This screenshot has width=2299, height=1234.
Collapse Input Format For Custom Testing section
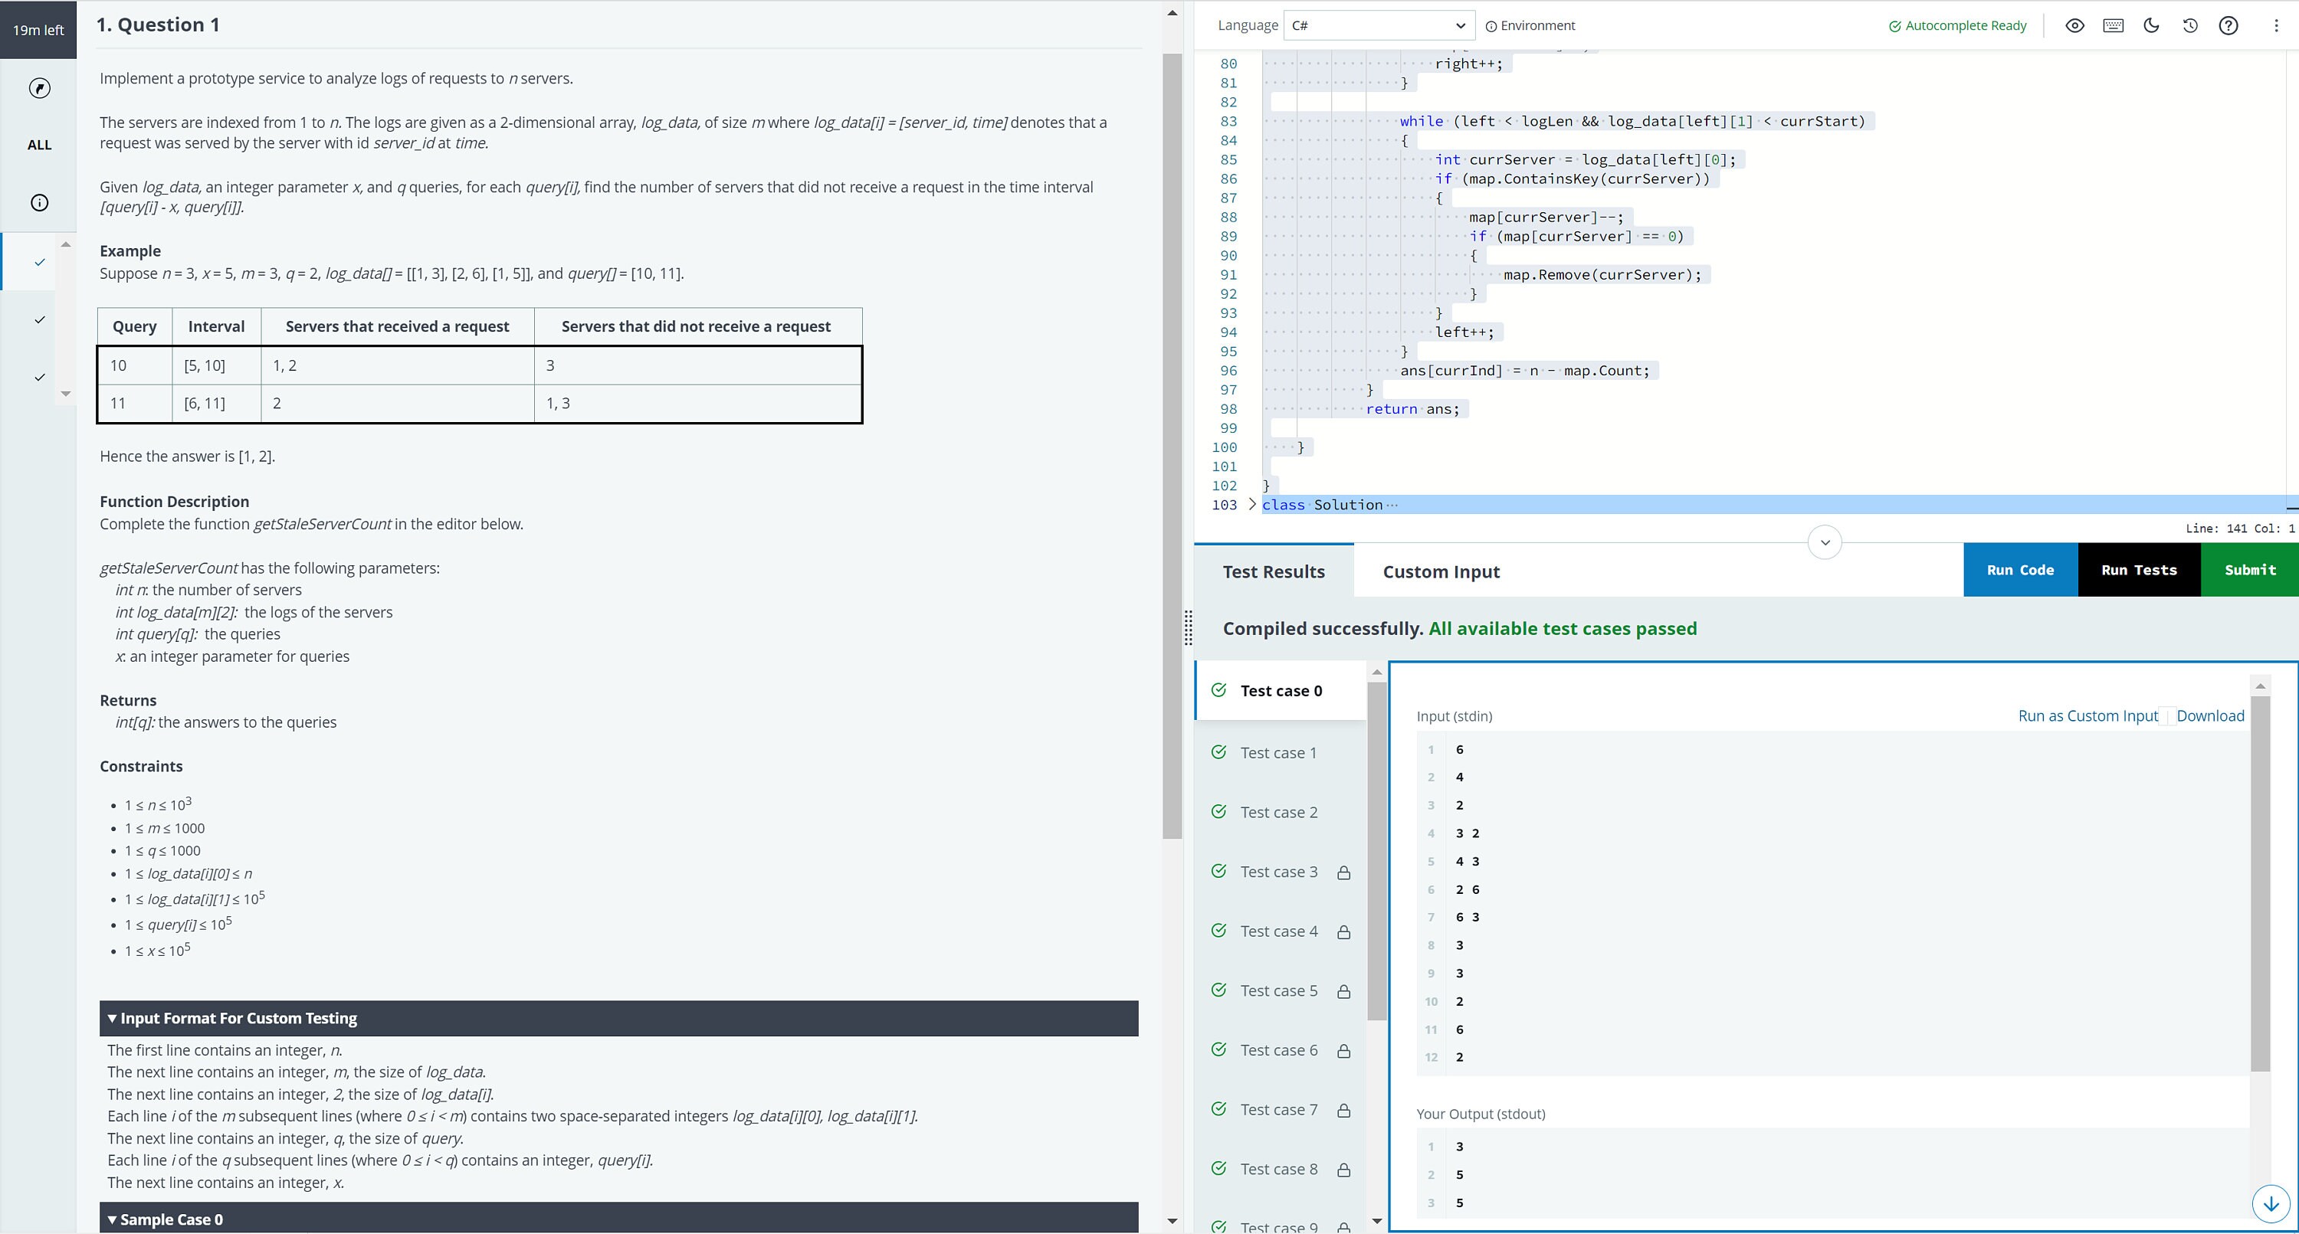click(x=618, y=1018)
